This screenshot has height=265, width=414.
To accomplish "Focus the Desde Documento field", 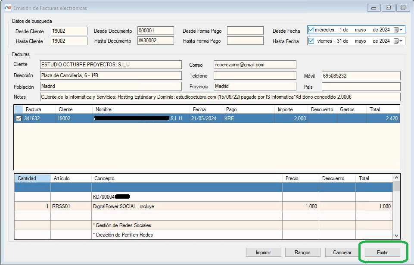I will pyautogui.click(x=156, y=31).
